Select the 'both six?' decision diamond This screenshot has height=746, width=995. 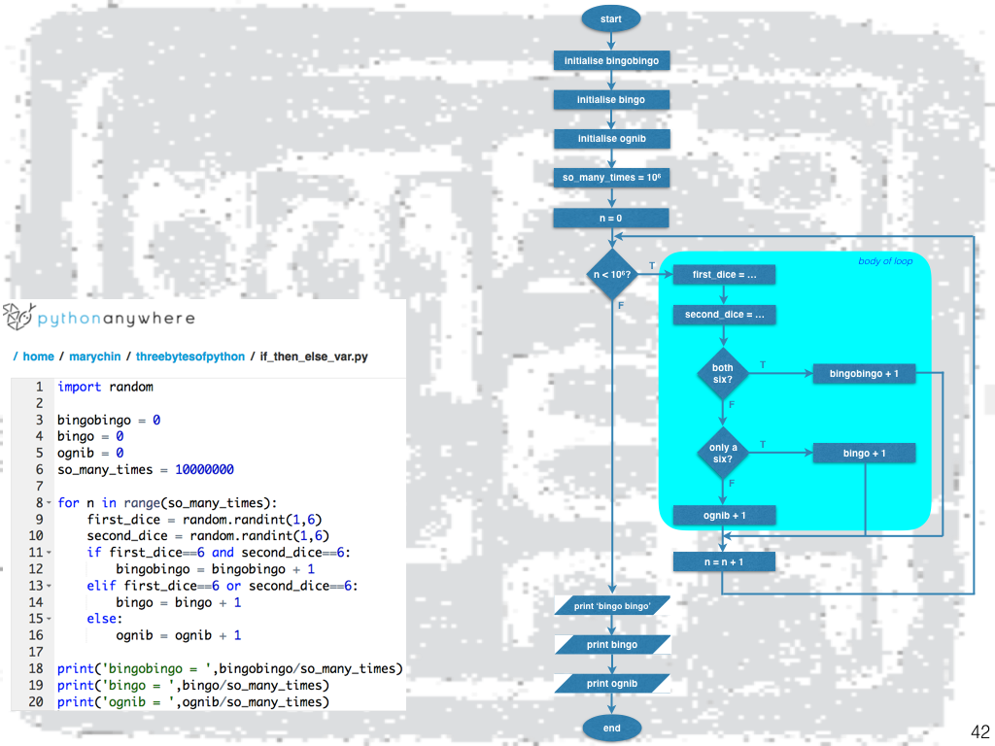(723, 373)
